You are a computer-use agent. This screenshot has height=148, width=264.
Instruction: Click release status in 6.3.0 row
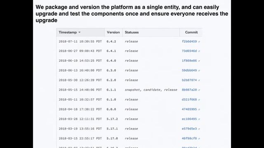(x=131, y=70)
